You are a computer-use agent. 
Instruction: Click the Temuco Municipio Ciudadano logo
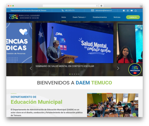click(24, 17)
